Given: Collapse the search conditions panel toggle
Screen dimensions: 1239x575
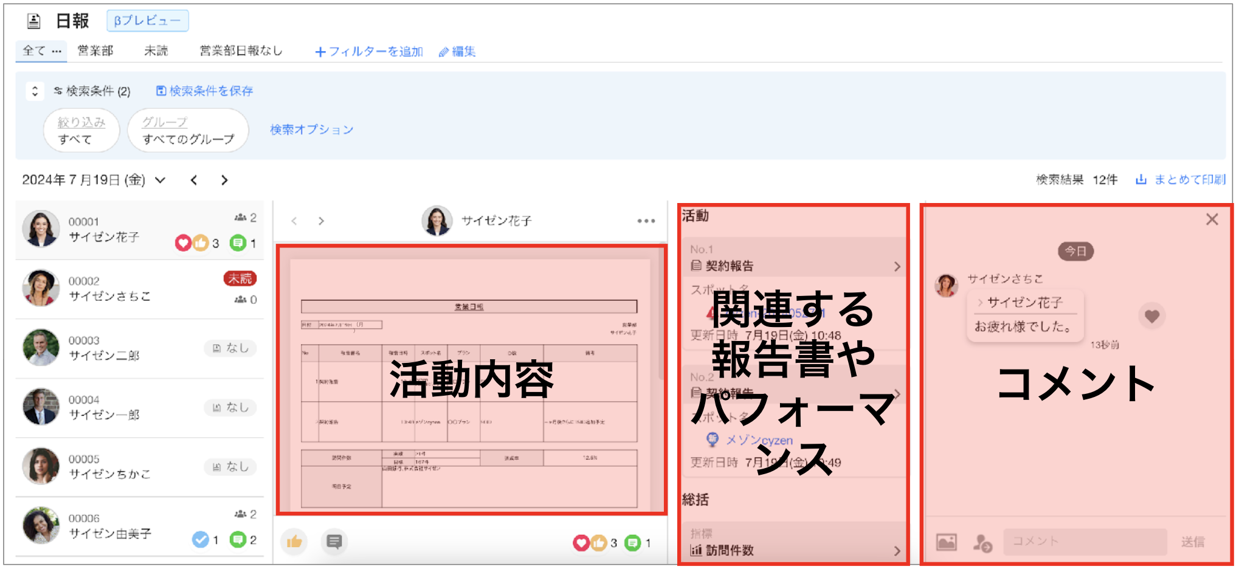Looking at the screenshot, I should tap(35, 91).
